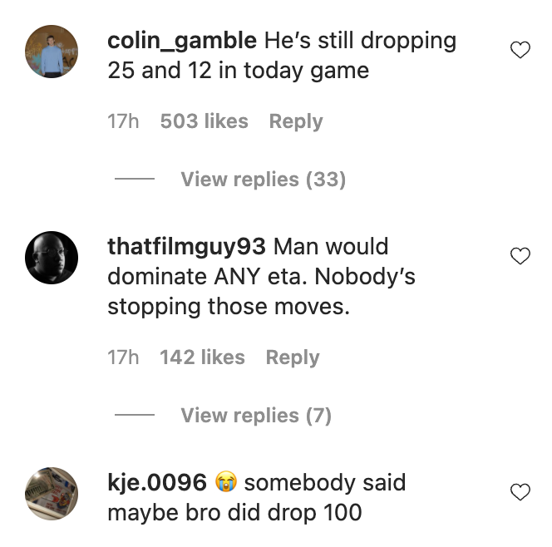This screenshot has height=547, width=552.
Task: Reply to thatfilmguy93's comment
Action: click(x=292, y=357)
